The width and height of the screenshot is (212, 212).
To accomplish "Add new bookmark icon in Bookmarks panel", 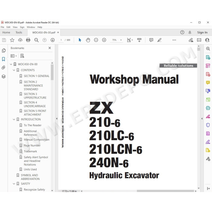I will click(22, 56).
